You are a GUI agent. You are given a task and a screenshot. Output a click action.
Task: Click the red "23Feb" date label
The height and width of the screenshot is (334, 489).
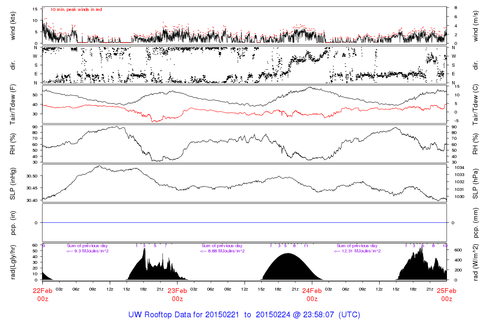178,291
